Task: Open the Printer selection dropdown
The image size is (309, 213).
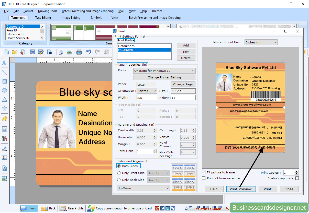Action: pos(164,71)
